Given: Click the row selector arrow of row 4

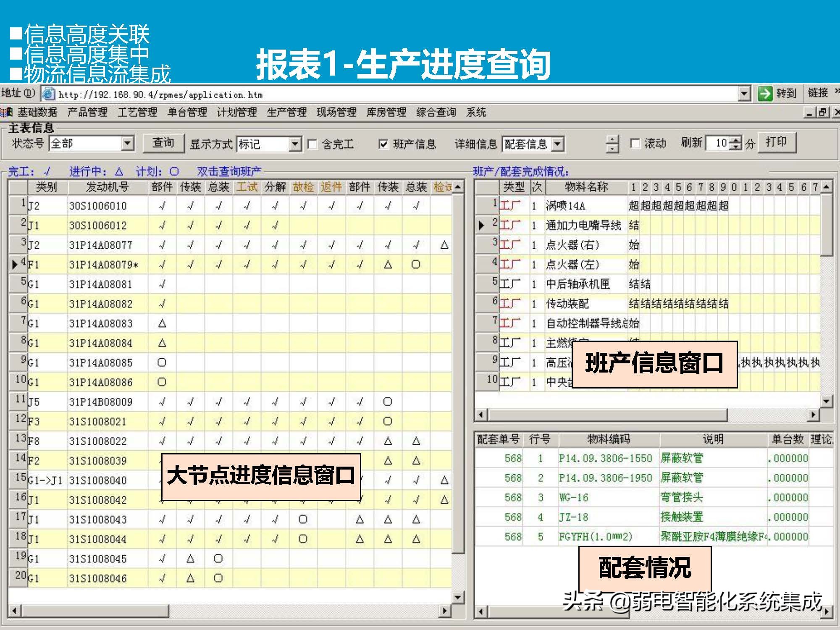Looking at the screenshot, I should point(15,265).
